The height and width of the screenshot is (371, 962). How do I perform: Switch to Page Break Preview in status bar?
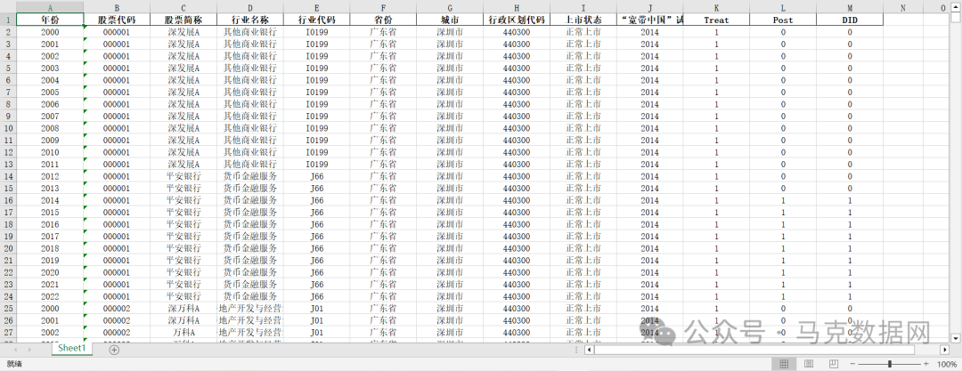point(833,364)
